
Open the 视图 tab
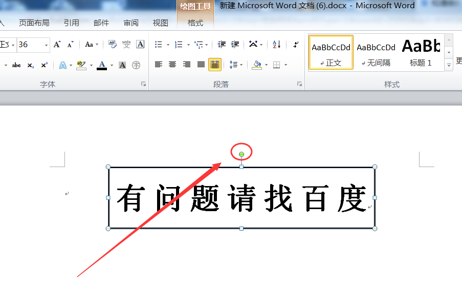161,23
